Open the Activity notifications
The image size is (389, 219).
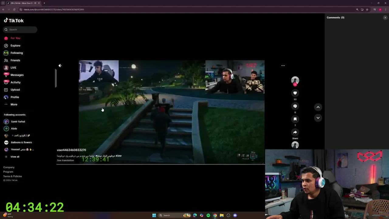[12, 82]
